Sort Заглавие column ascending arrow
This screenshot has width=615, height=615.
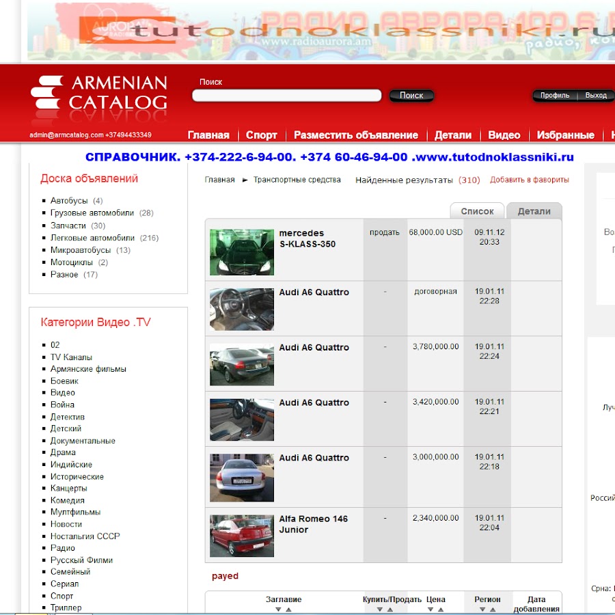pos(288,610)
